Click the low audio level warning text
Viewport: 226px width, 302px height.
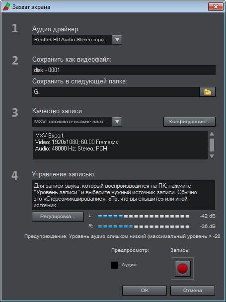tap(122, 236)
